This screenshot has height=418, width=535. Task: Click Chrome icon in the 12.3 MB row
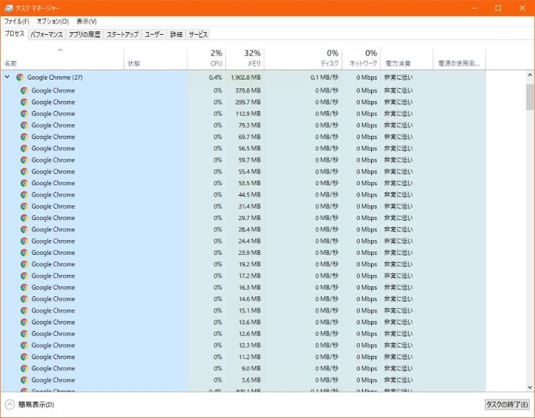24,345
